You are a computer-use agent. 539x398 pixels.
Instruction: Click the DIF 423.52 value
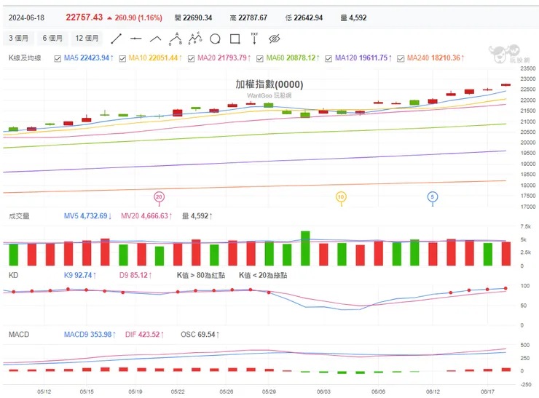point(144,335)
